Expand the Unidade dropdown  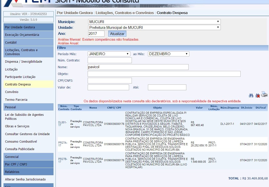[x=154, y=27]
